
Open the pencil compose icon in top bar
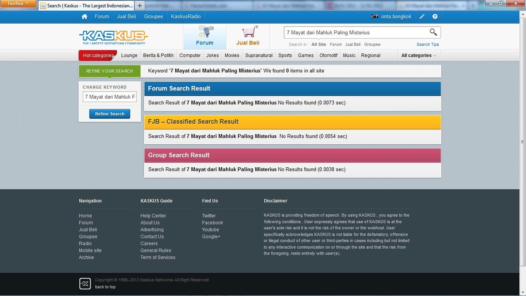[422, 16]
